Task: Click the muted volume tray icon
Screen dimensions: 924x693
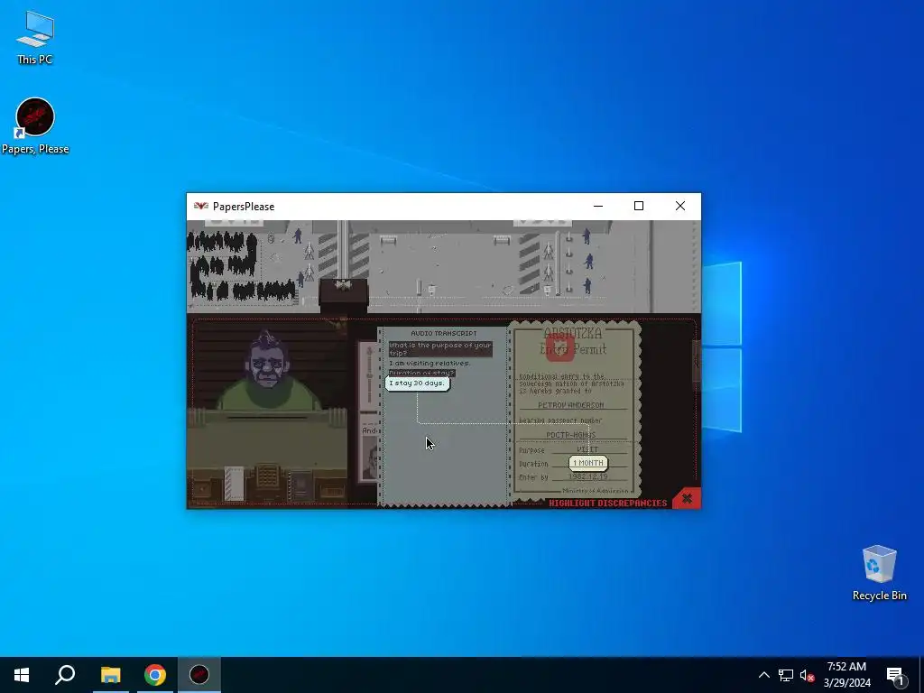Action: pos(807,675)
